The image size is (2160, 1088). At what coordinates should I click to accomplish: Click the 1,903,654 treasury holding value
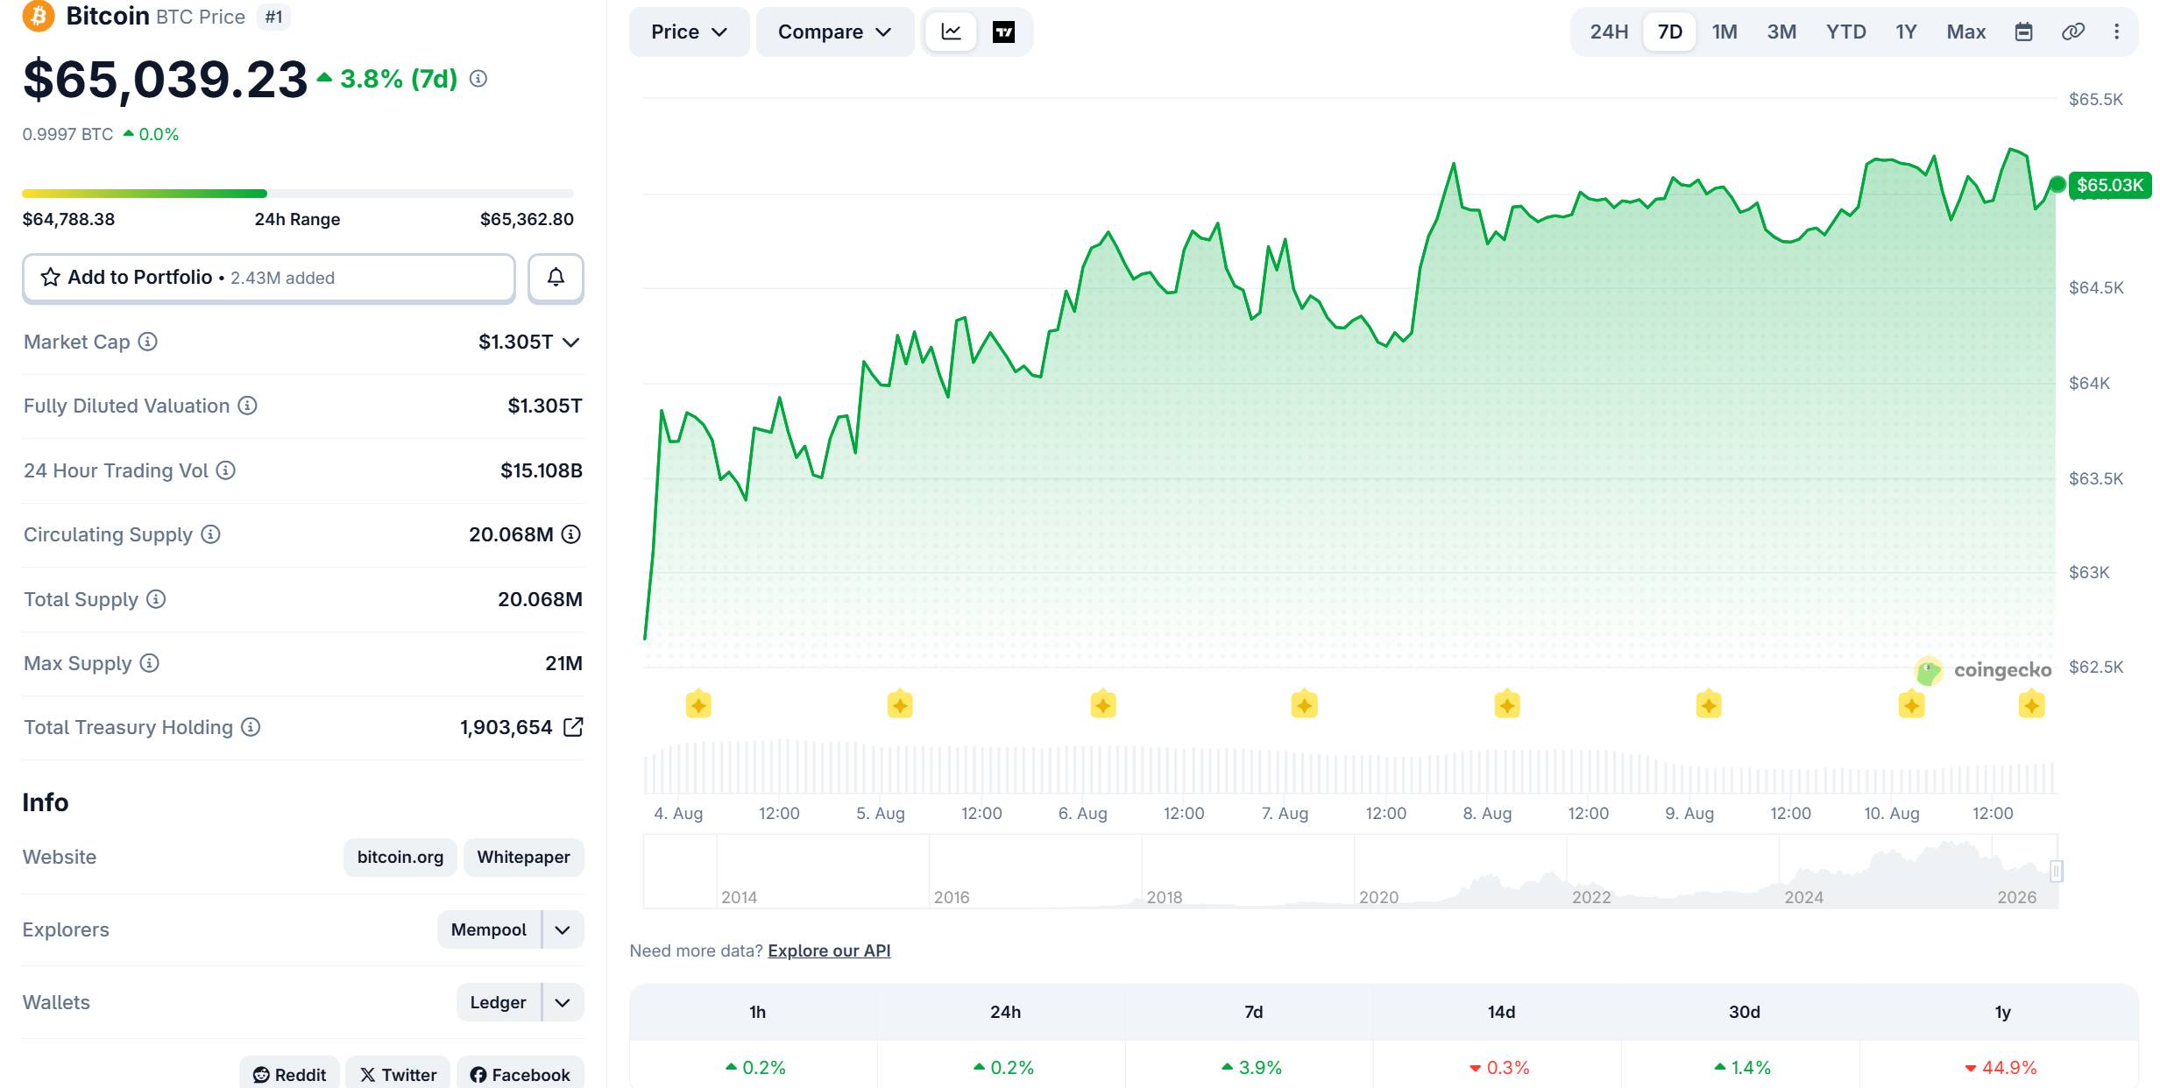(x=506, y=728)
